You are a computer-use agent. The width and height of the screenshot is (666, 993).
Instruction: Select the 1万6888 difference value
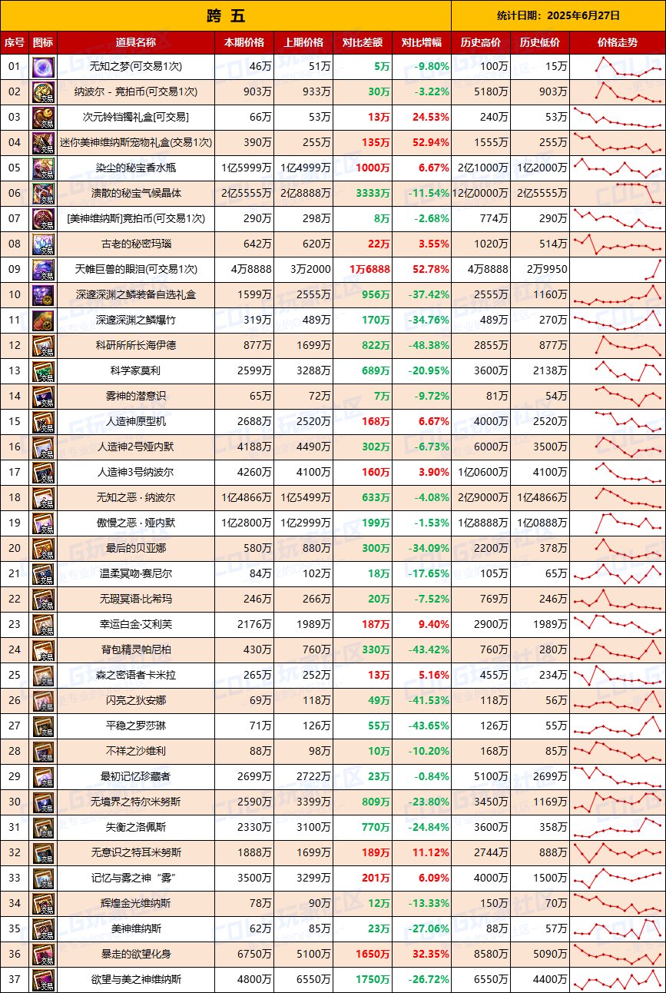point(369,270)
